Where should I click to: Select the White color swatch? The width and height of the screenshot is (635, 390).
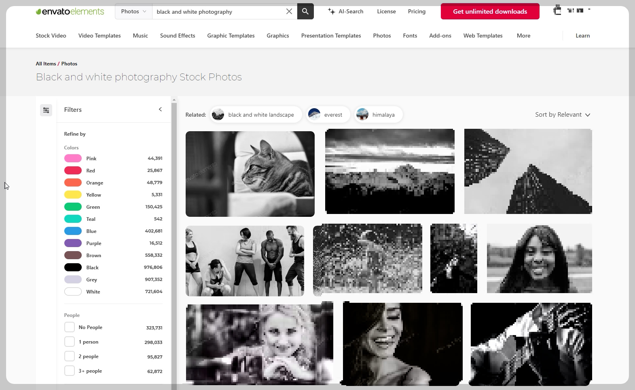pyautogui.click(x=73, y=291)
